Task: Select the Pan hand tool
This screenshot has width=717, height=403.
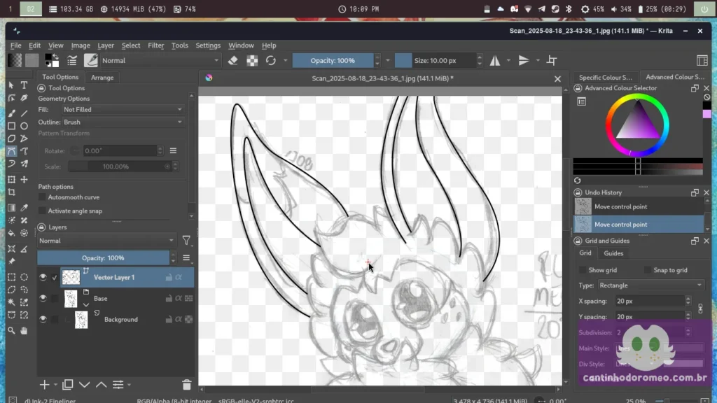Action: coord(25,330)
